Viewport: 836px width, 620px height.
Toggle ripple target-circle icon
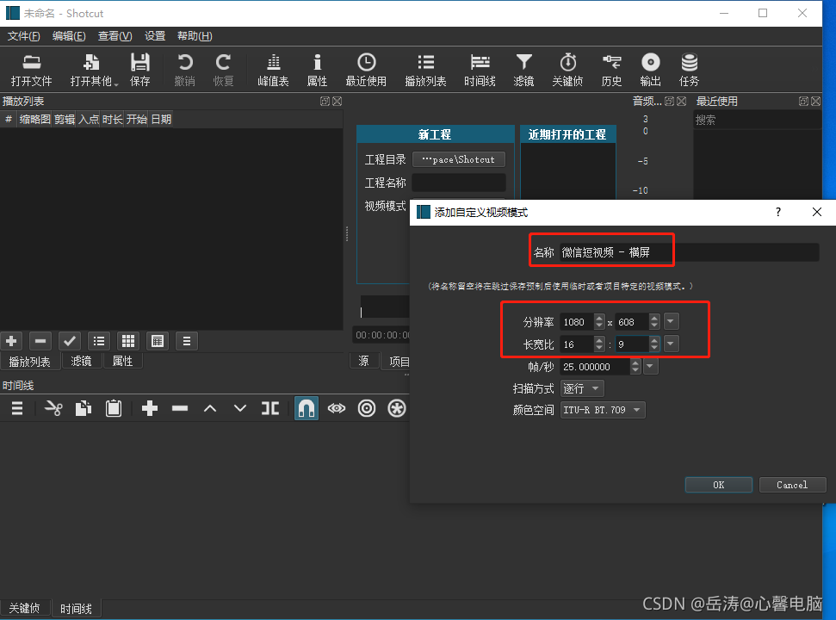tap(367, 409)
